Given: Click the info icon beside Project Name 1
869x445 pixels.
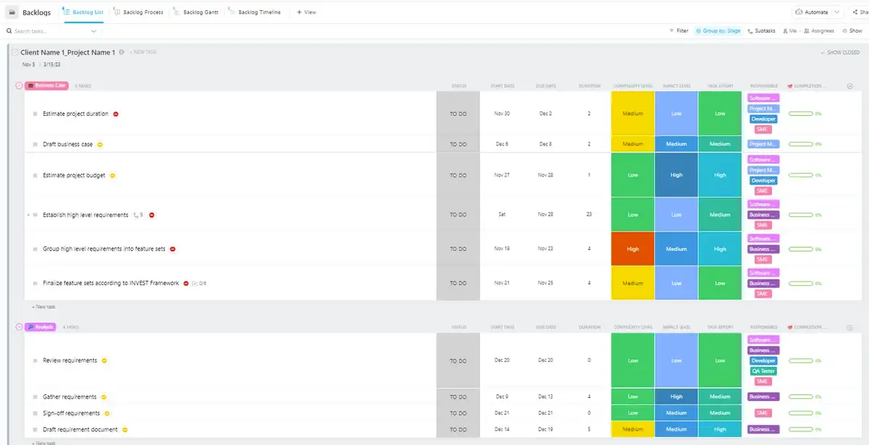Looking at the screenshot, I should pos(122,52).
